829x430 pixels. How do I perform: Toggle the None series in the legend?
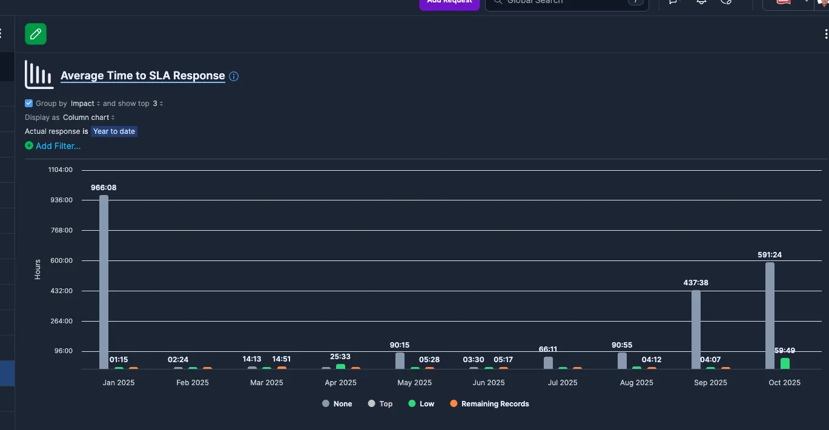tap(337, 404)
